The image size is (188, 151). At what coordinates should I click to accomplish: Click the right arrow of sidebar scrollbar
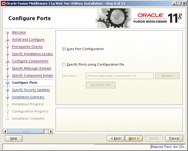click(51, 131)
